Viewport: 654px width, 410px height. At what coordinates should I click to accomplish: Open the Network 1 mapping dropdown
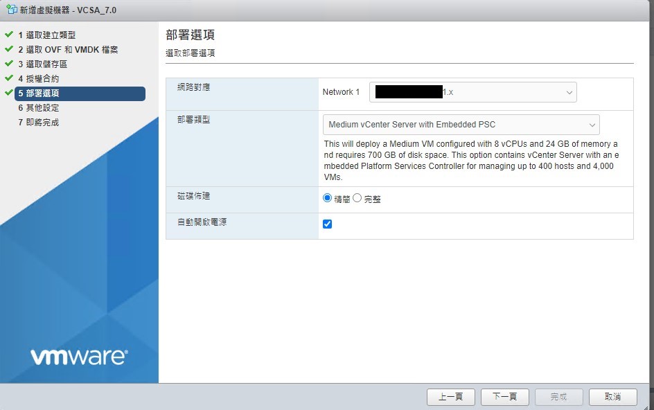coord(473,92)
